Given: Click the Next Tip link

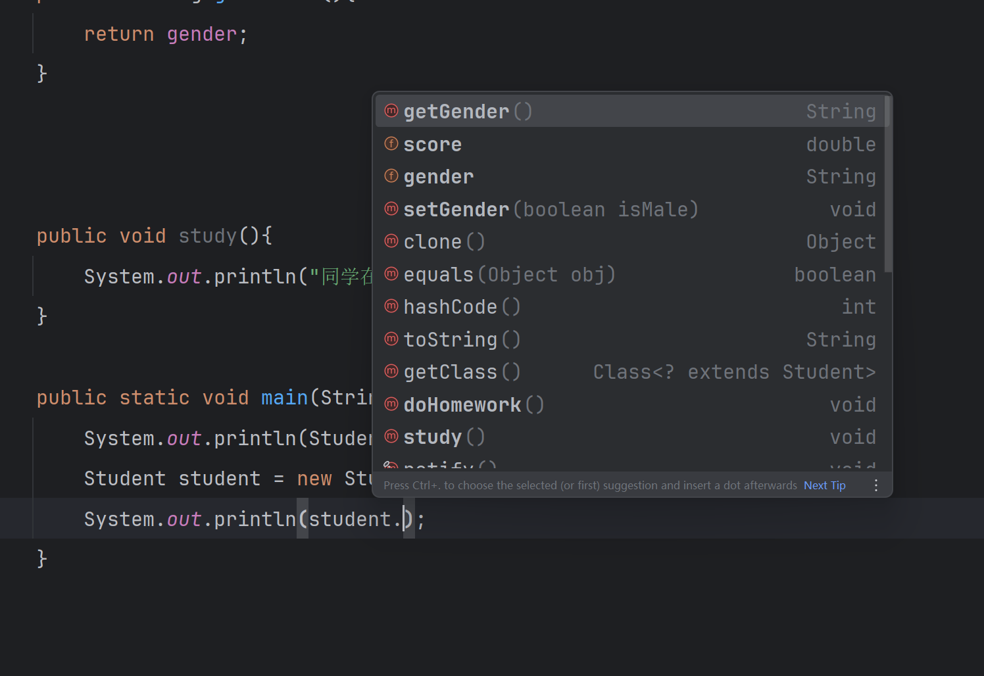Looking at the screenshot, I should (x=825, y=485).
